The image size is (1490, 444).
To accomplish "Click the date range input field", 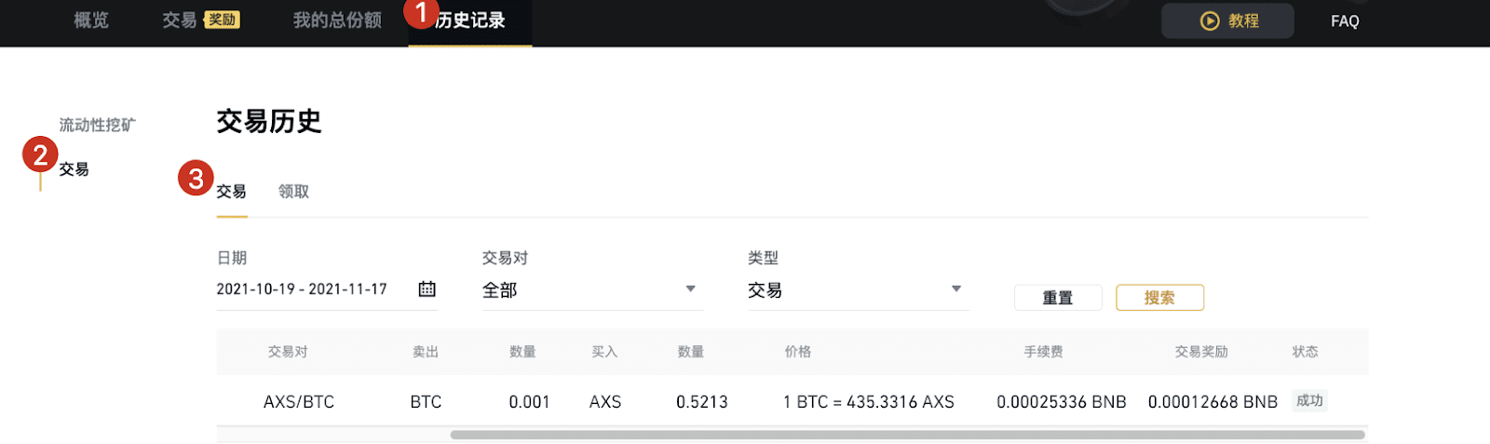I will pos(327,289).
